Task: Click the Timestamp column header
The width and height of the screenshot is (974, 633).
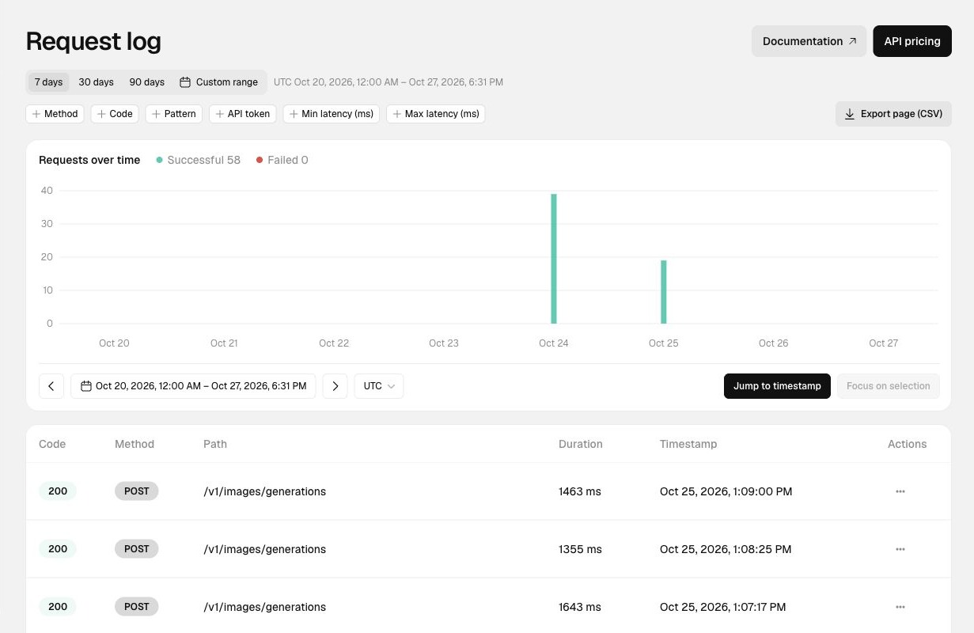Action: (688, 444)
